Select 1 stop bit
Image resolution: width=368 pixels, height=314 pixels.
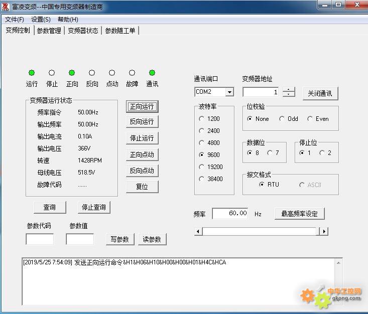pos(305,152)
